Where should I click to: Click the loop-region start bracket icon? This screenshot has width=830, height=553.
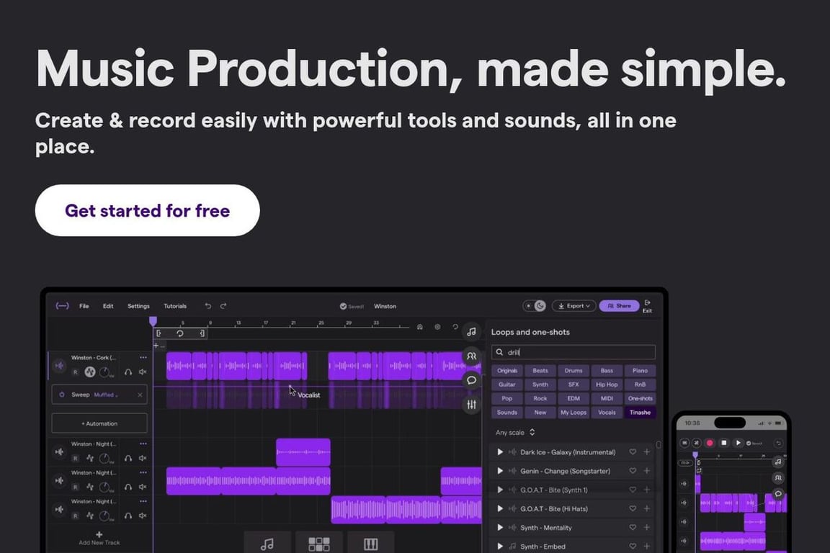pyautogui.click(x=159, y=333)
